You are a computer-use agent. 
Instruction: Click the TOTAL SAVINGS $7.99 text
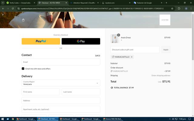124,88
